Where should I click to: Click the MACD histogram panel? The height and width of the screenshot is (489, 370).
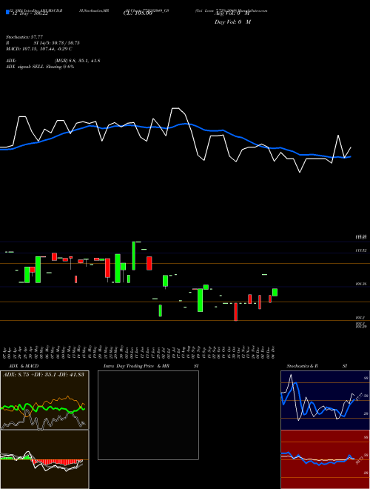pyautogui.click(x=44, y=459)
